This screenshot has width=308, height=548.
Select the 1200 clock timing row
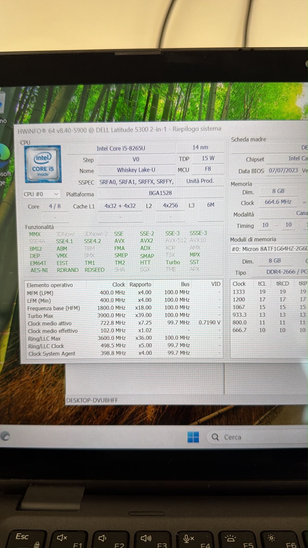click(x=269, y=299)
